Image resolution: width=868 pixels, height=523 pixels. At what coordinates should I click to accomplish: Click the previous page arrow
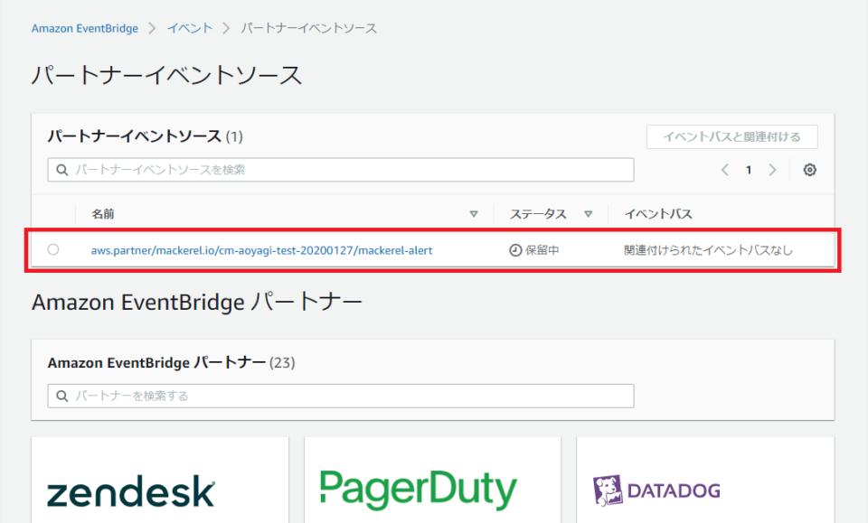[x=725, y=169]
